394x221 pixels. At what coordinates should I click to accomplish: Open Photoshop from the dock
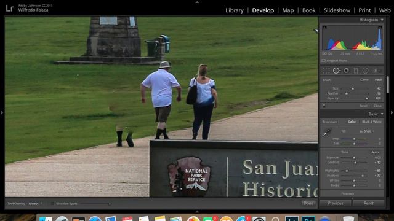[308, 219]
